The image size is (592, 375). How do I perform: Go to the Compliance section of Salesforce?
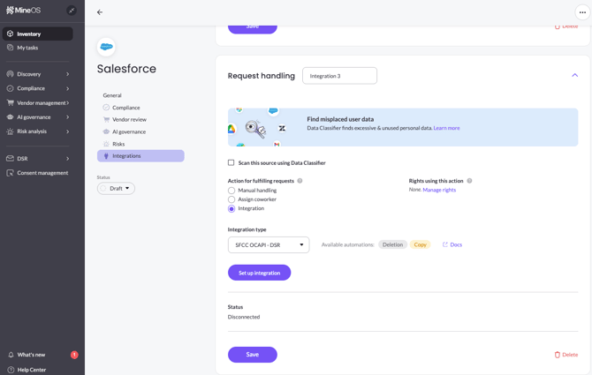[x=125, y=108]
